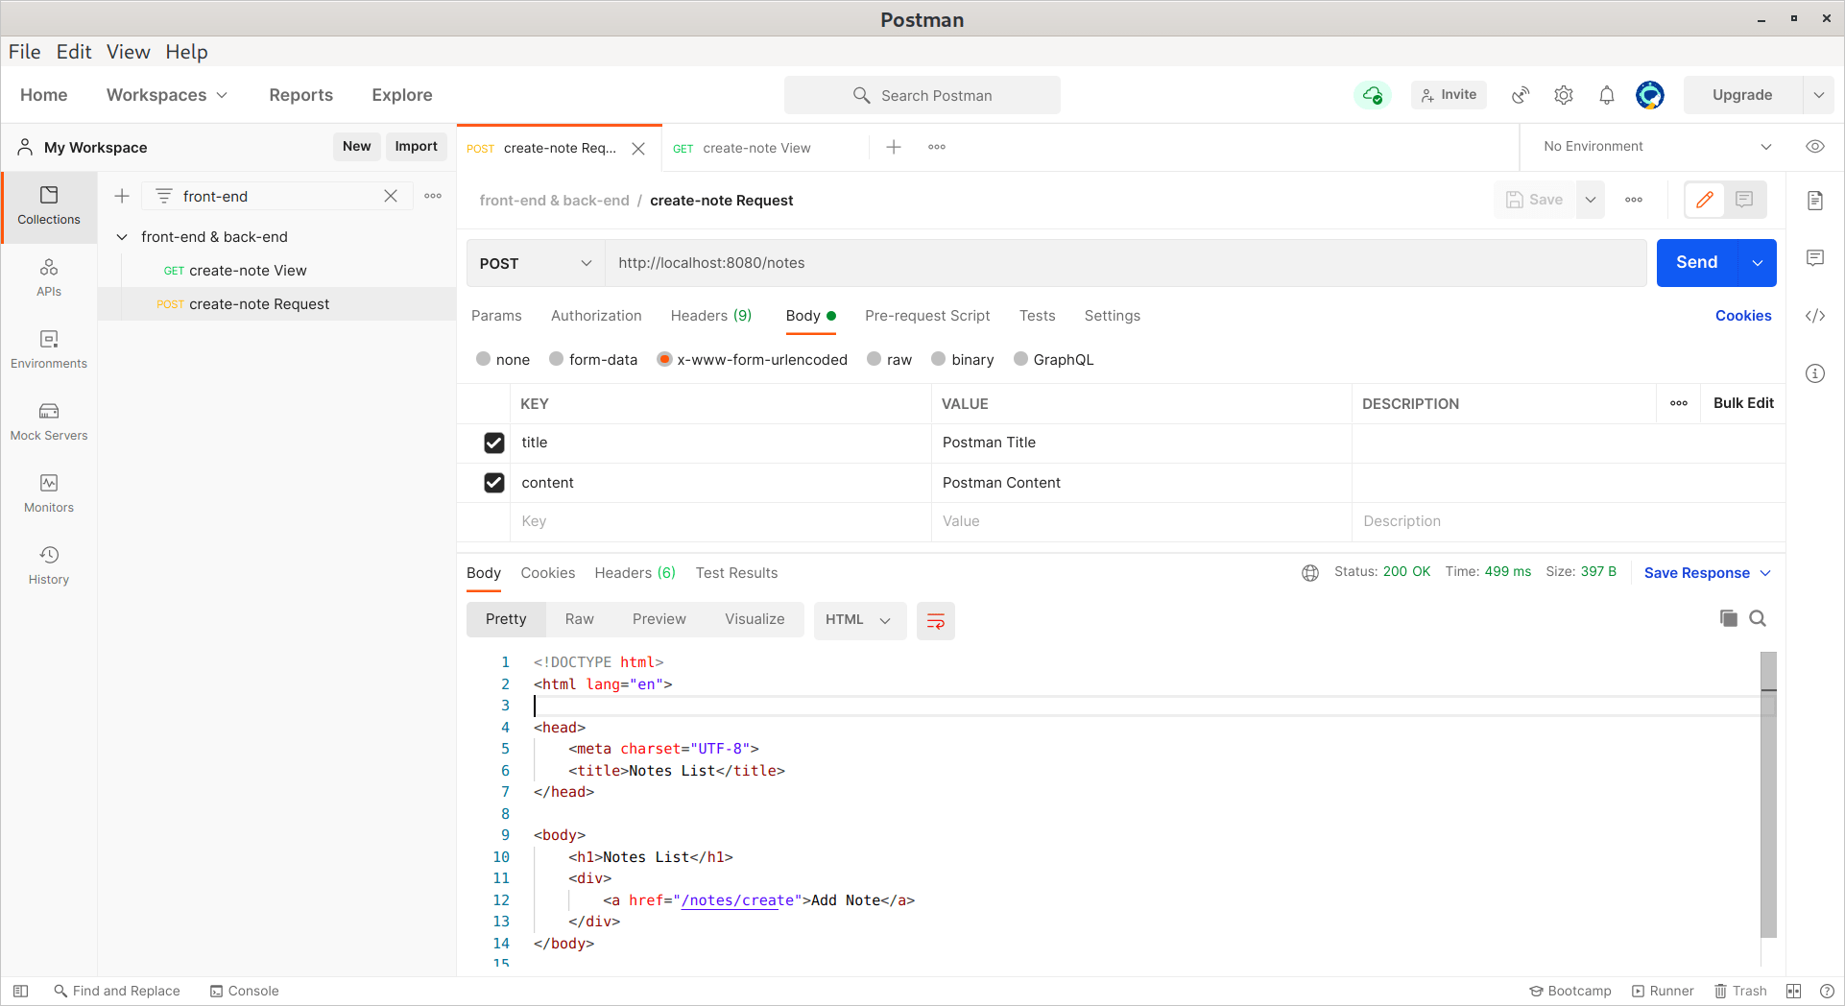Open the request info icon
1845x1006 pixels.
coord(1815,373)
